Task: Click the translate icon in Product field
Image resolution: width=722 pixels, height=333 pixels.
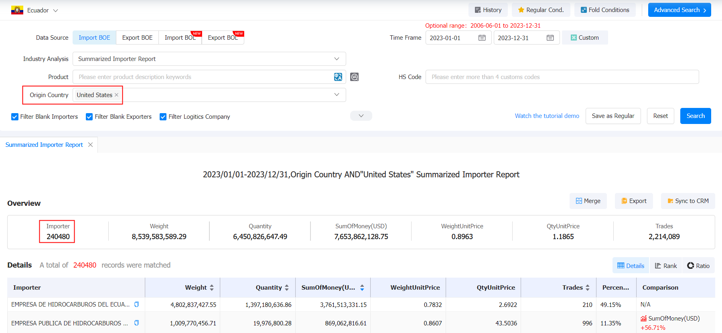Action: click(338, 77)
